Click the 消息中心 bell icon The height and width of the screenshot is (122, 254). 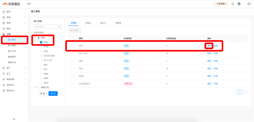(x=4, y=85)
